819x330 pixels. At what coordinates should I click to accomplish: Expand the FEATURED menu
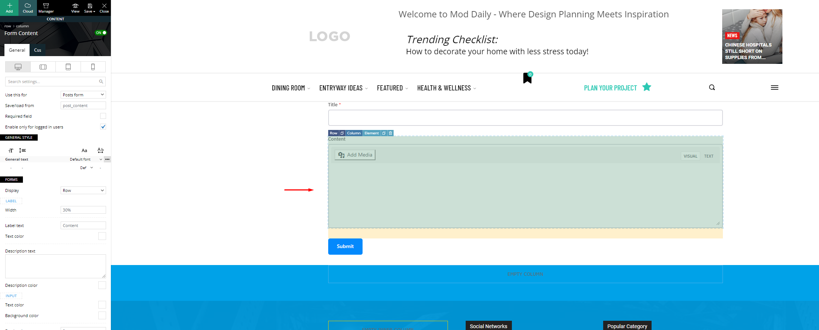(392, 88)
